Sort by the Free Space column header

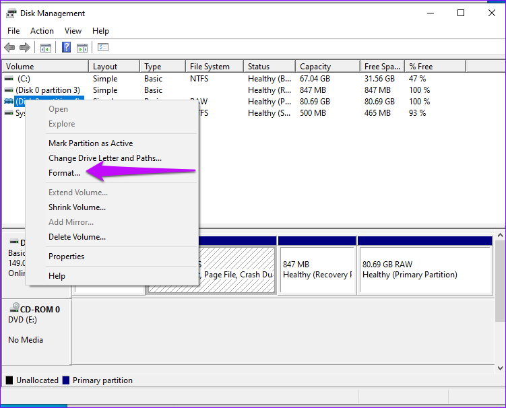[383, 67]
